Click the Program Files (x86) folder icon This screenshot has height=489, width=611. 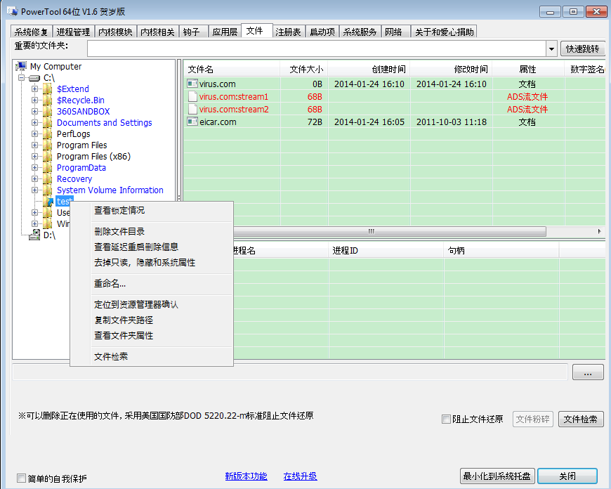click(x=47, y=157)
